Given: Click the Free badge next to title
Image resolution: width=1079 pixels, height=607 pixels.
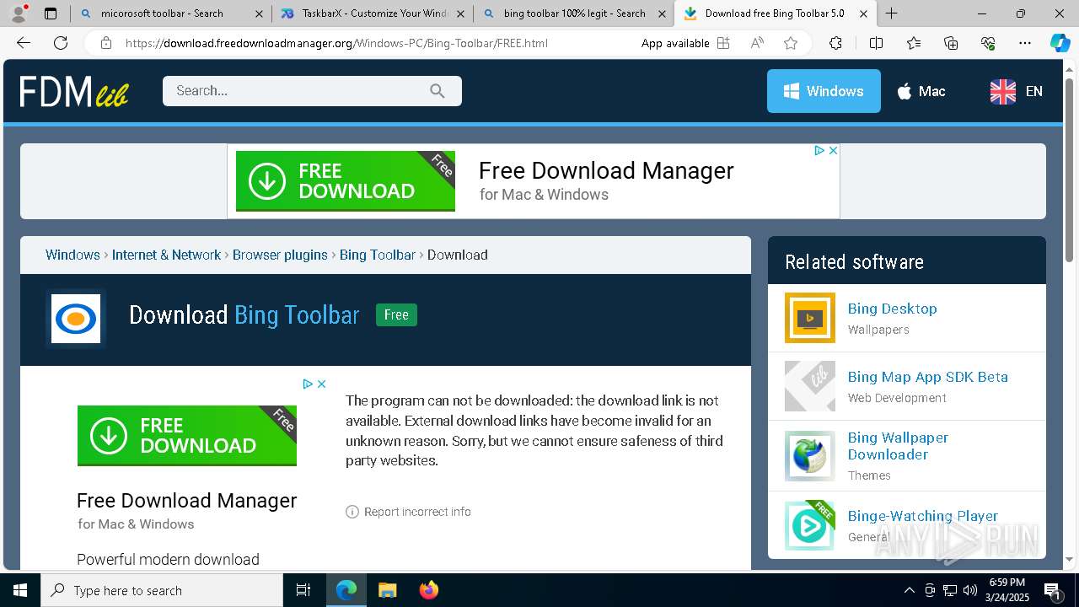Looking at the screenshot, I should coord(396,315).
